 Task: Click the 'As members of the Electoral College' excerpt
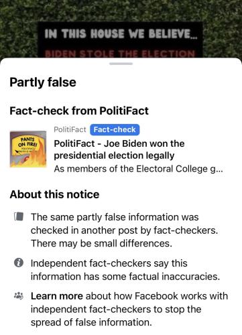[138, 169]
